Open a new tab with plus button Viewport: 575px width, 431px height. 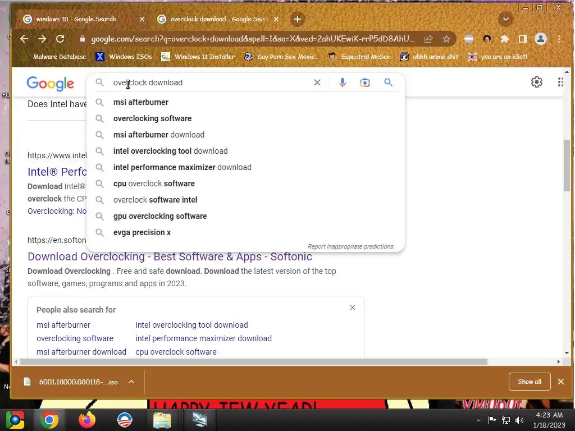tap(298, 19)
